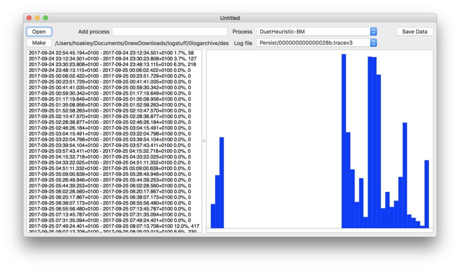The width and height of the screenshot is (460, 270).
Task: Click the Open button
Action: pyautogui.click(x=39, y=32)
